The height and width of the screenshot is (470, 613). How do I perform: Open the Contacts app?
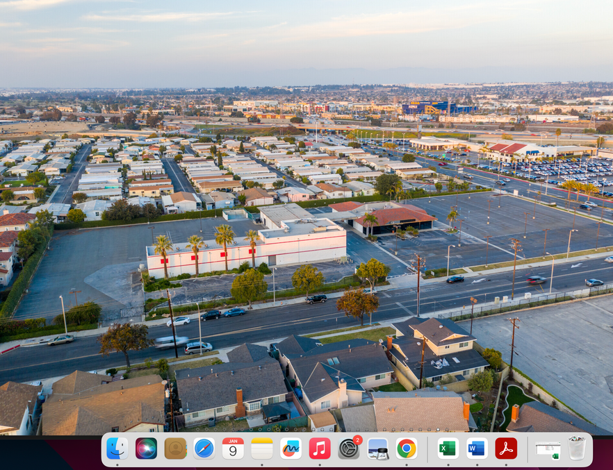175,448
